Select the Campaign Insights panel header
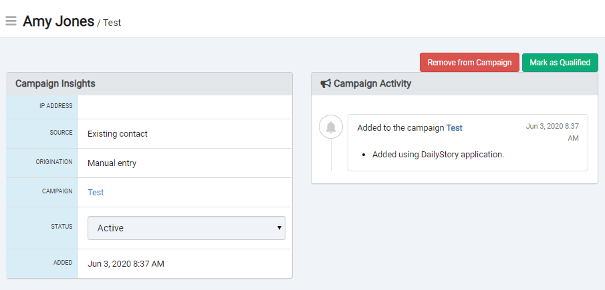This screenshot has height=290, width=605. (149, 84)
